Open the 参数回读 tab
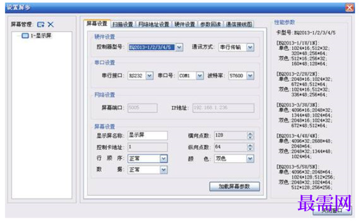362x221 pixels. click(x=210, y=24)
